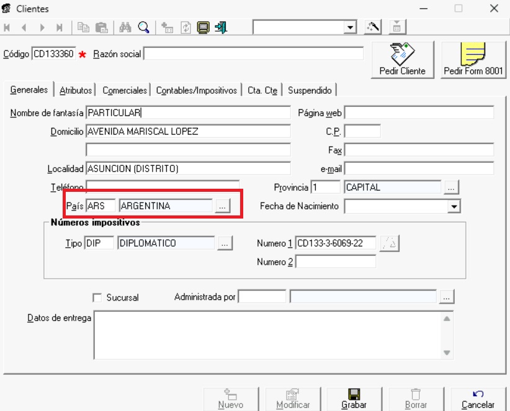This screenshot has width=510, height=411.
Task: Click the magnifying glass search icon
Action: [x=143, y=27]
